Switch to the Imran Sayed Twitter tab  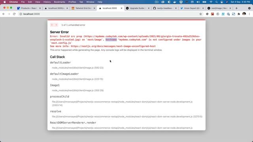(192, 8)
